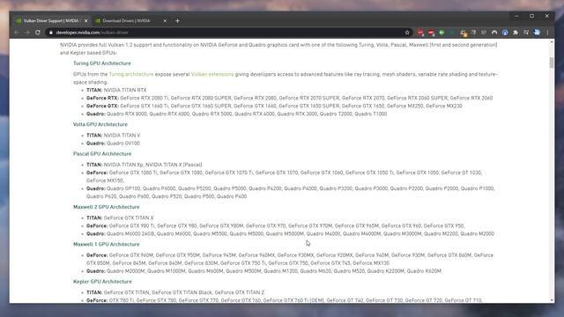Click 'GeForce GTX 1660 Ti' text
564x317 pixels.
pyautogui.click(x=144, y=106)
